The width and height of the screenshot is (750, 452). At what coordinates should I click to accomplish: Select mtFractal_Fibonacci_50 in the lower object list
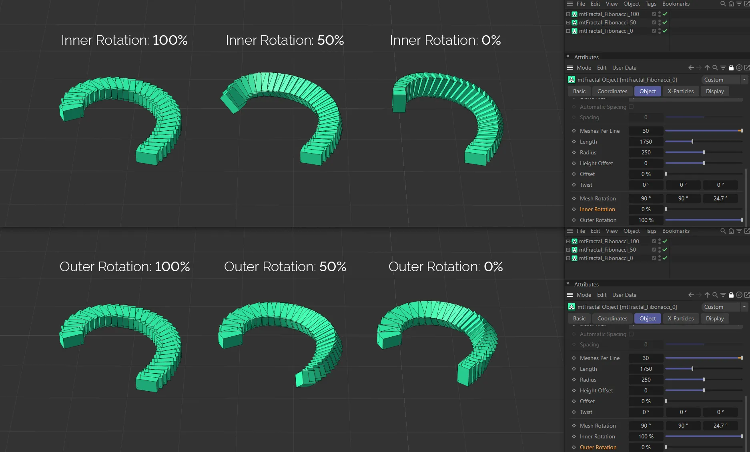click(x=607, y=250)
